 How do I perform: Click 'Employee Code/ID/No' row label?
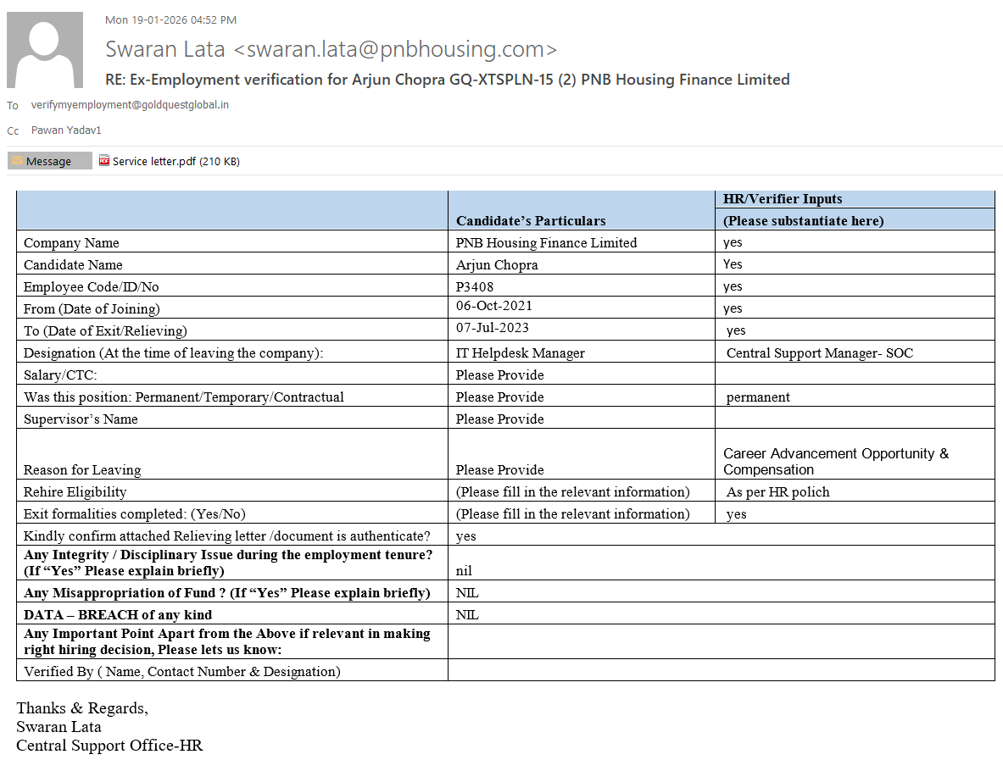click(92, 287)
